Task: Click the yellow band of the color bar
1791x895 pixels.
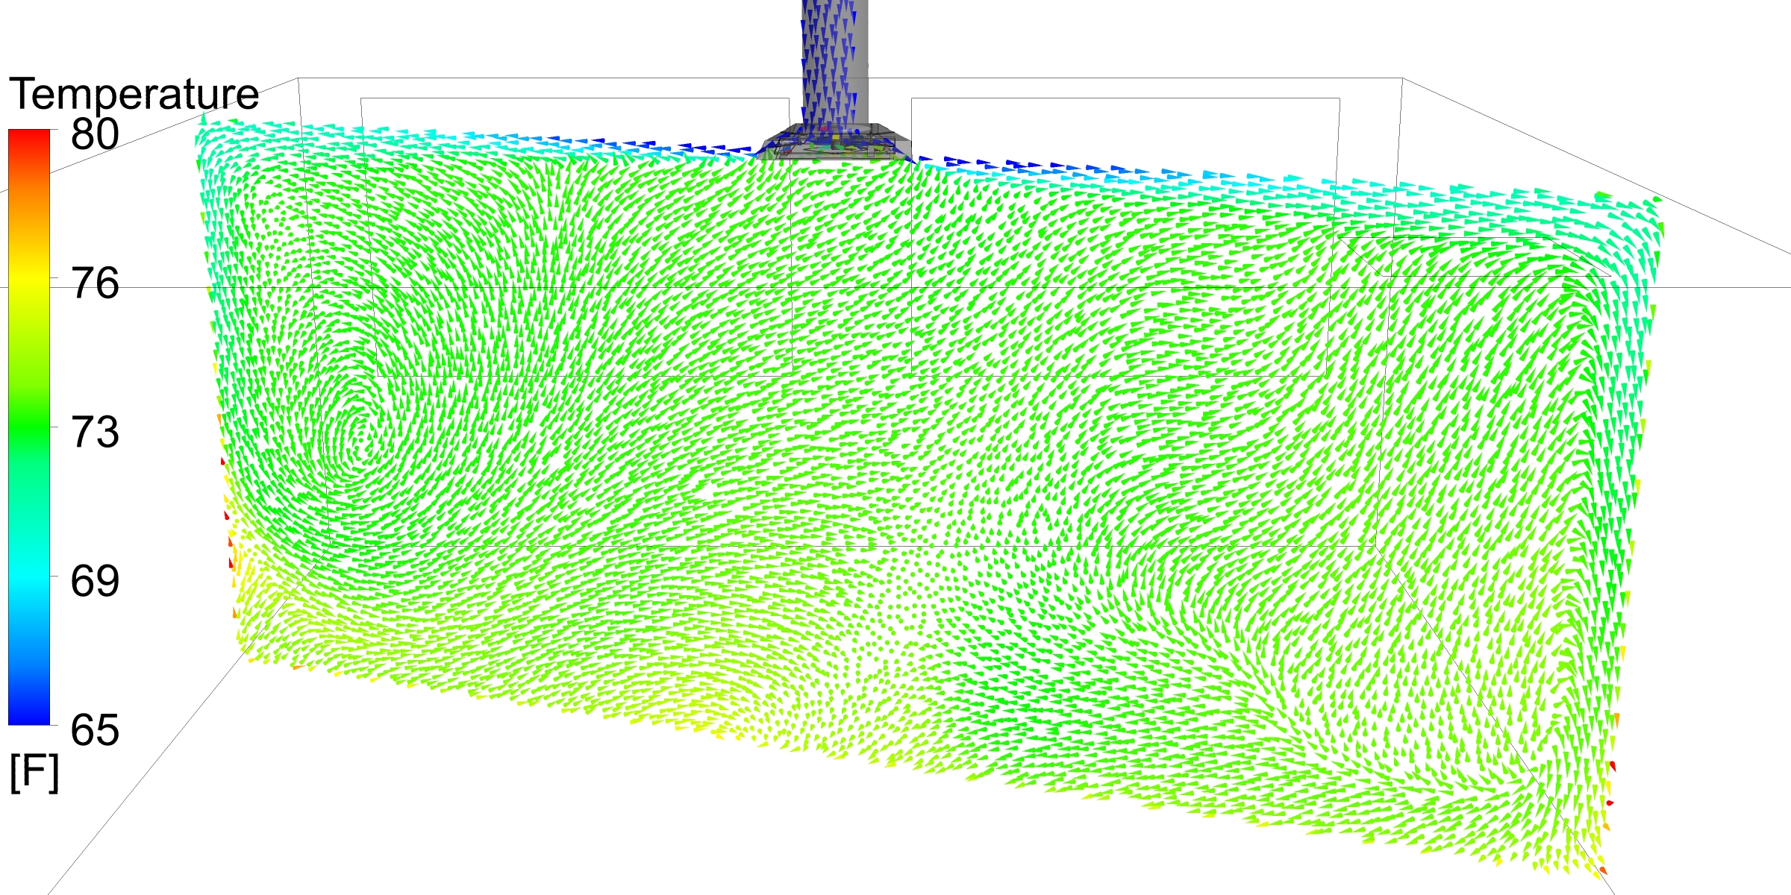Action: tap(28, 280)
